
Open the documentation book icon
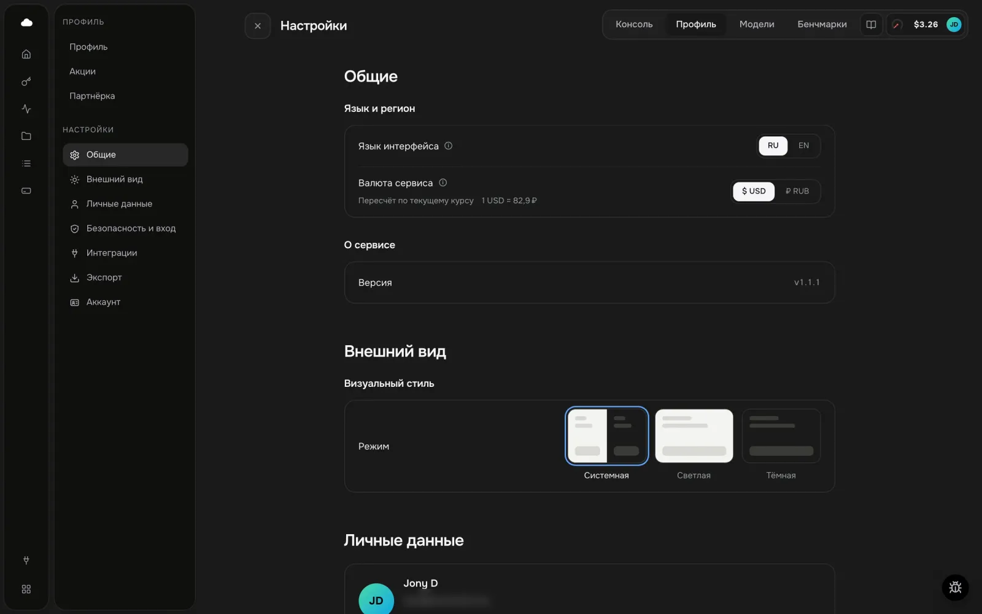871,25
